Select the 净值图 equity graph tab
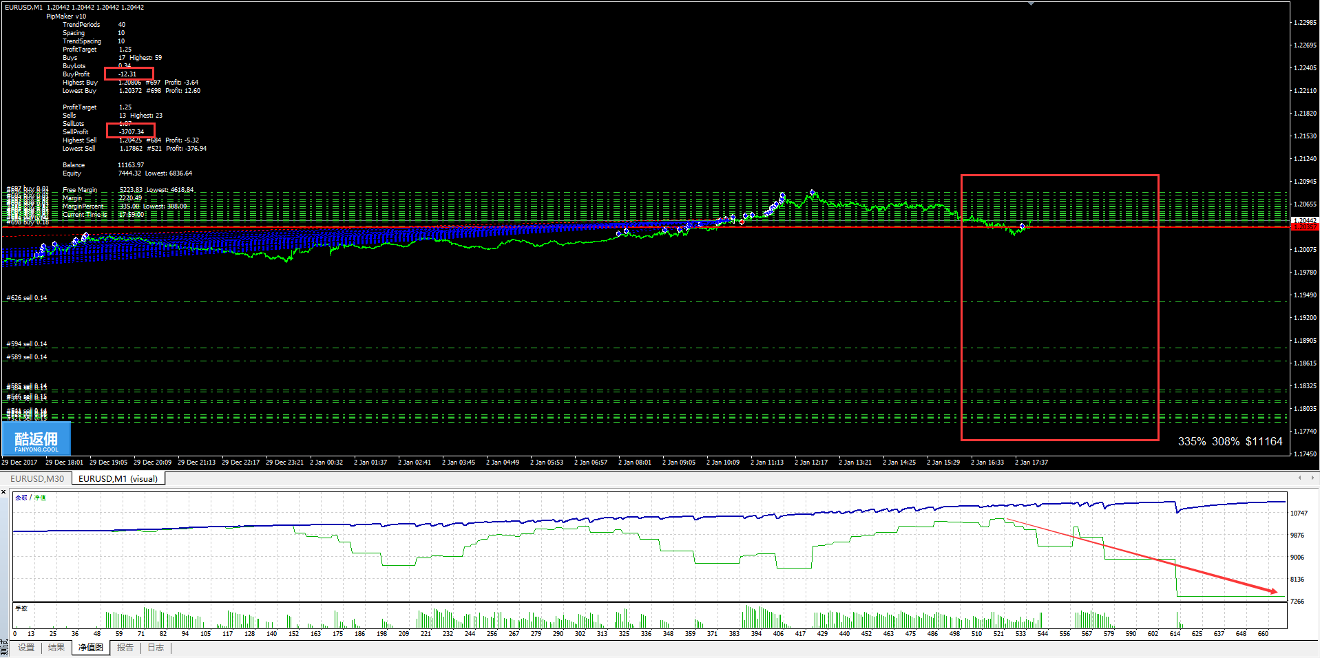 90,648
